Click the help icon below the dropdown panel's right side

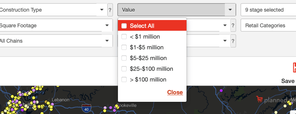tap(233, 41)
